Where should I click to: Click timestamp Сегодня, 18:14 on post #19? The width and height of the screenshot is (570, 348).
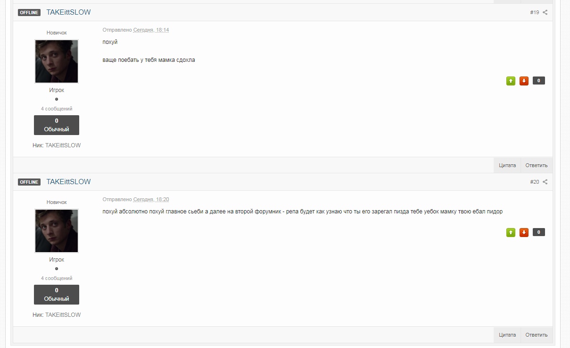coord(151,30)
